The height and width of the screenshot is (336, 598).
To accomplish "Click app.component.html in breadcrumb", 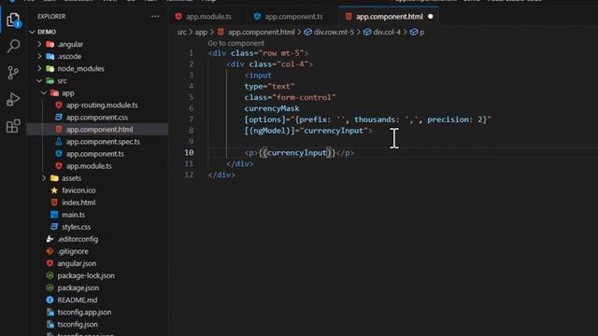I will coord(262,33).
